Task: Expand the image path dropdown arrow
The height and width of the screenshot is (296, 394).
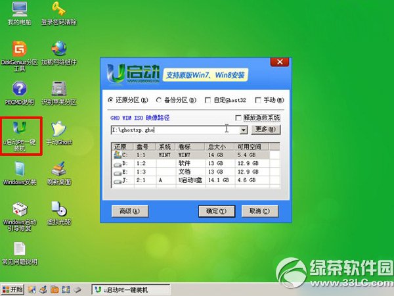Action: point(243,130)
